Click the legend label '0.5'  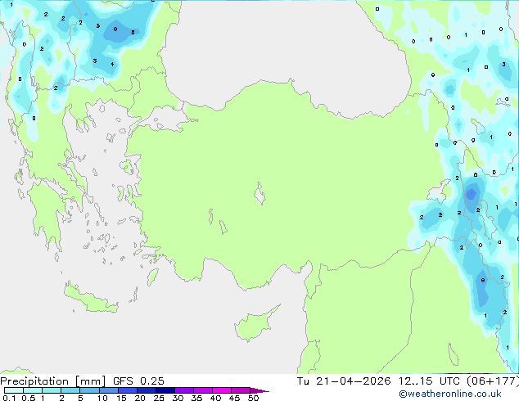click(x=29, y=398)
